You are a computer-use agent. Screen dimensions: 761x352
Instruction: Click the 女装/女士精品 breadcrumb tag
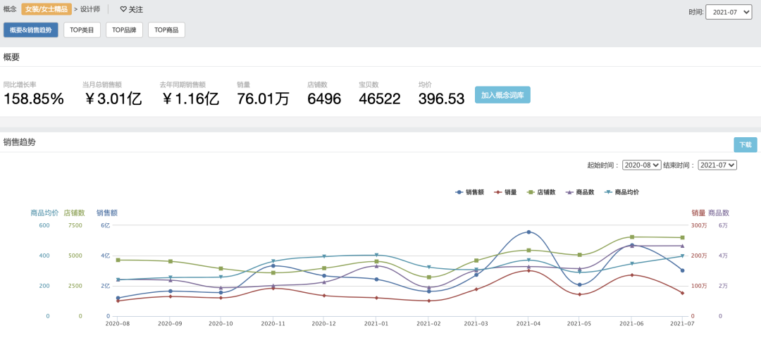click(47, 9)
